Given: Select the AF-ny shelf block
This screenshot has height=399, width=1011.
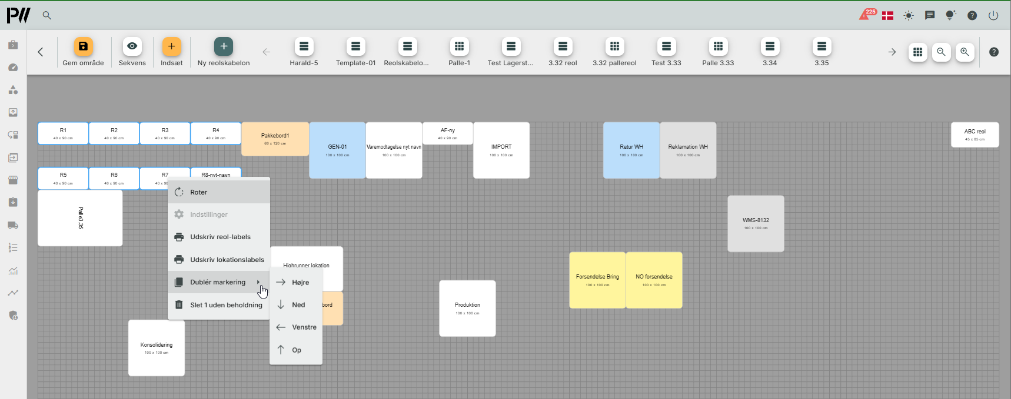Looking at the screenshot, I should coord(448,133).
